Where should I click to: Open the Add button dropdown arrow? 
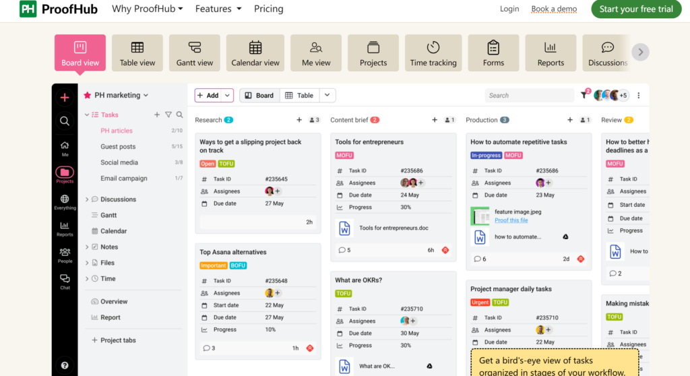coord(228,96)
